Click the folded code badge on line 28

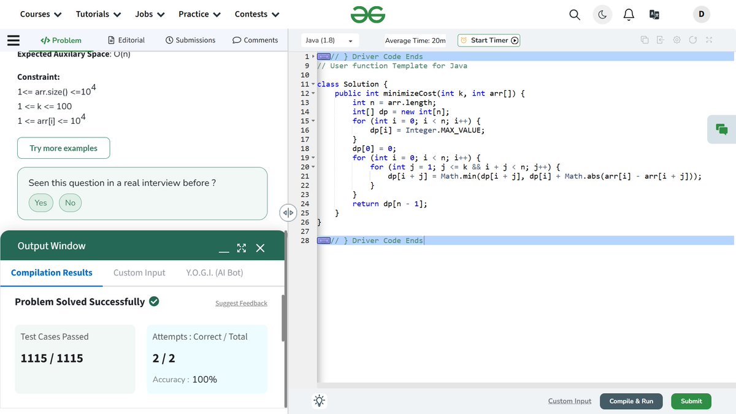tap(324, 241)
